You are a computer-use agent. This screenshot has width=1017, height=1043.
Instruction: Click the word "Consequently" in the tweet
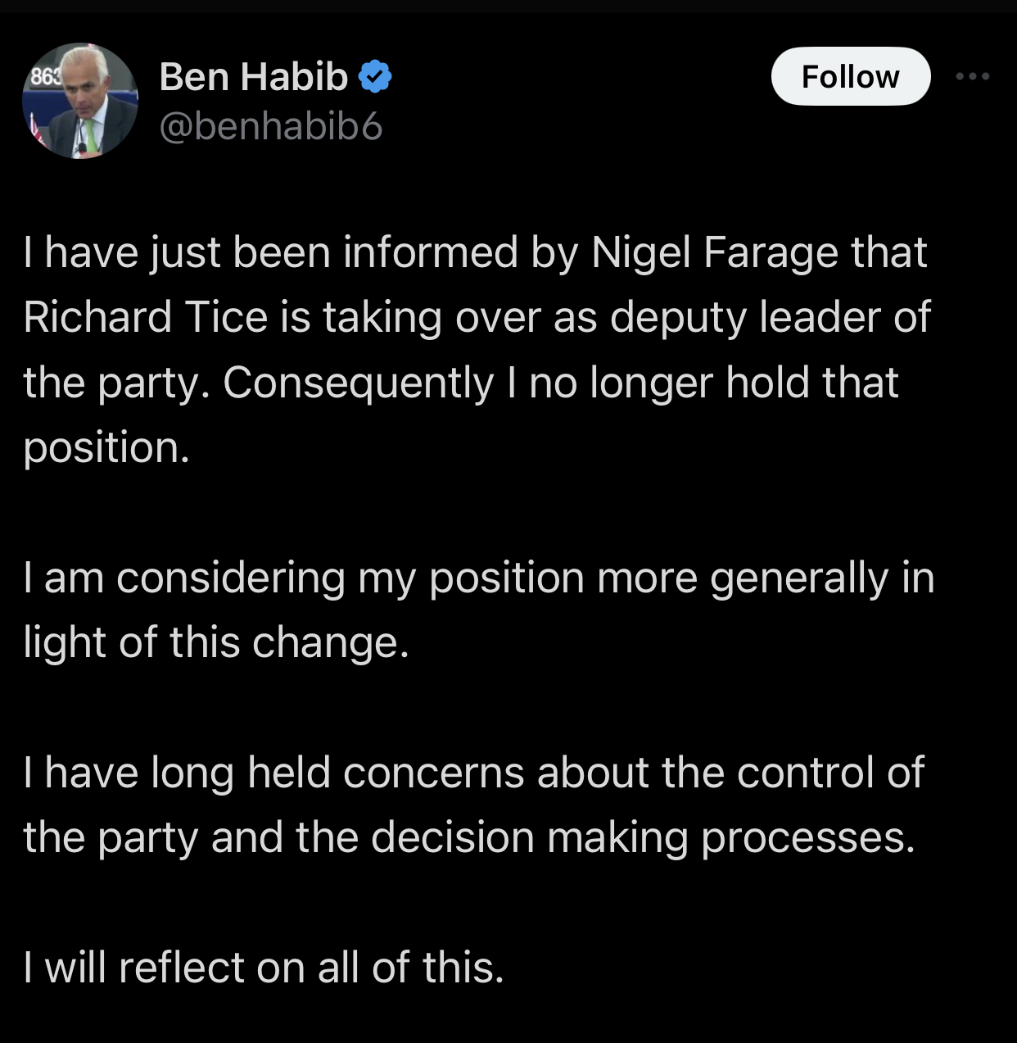pyautogui.click(x=358, y=383)
